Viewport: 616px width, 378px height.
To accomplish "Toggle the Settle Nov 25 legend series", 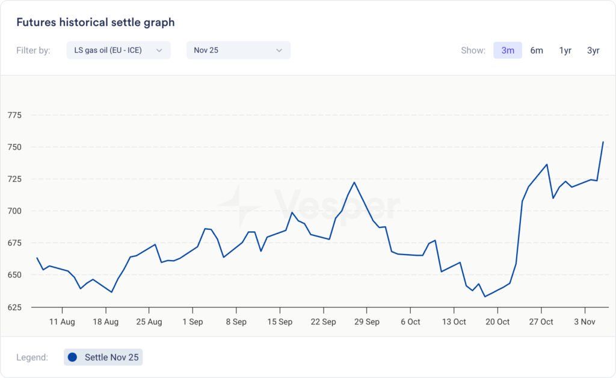I will click(103, 358).
